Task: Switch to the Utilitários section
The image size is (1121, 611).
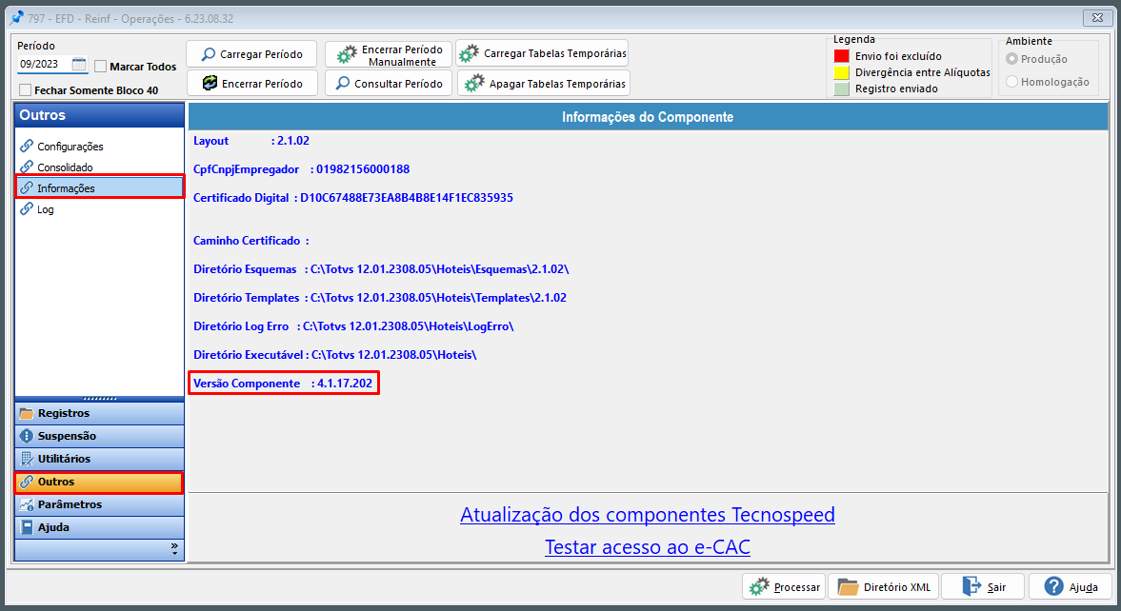Action: (x=99, y=459)
